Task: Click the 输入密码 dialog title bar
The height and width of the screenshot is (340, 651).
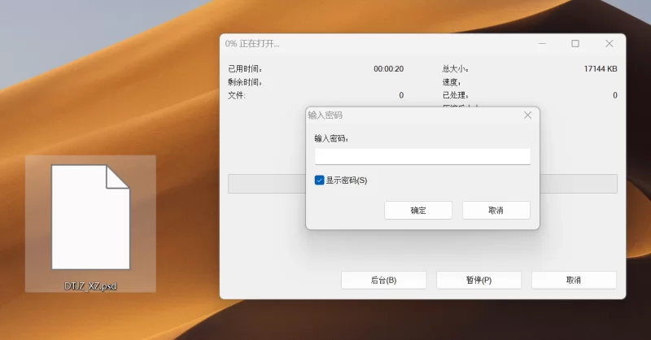Action: click(x=407, y=116)
